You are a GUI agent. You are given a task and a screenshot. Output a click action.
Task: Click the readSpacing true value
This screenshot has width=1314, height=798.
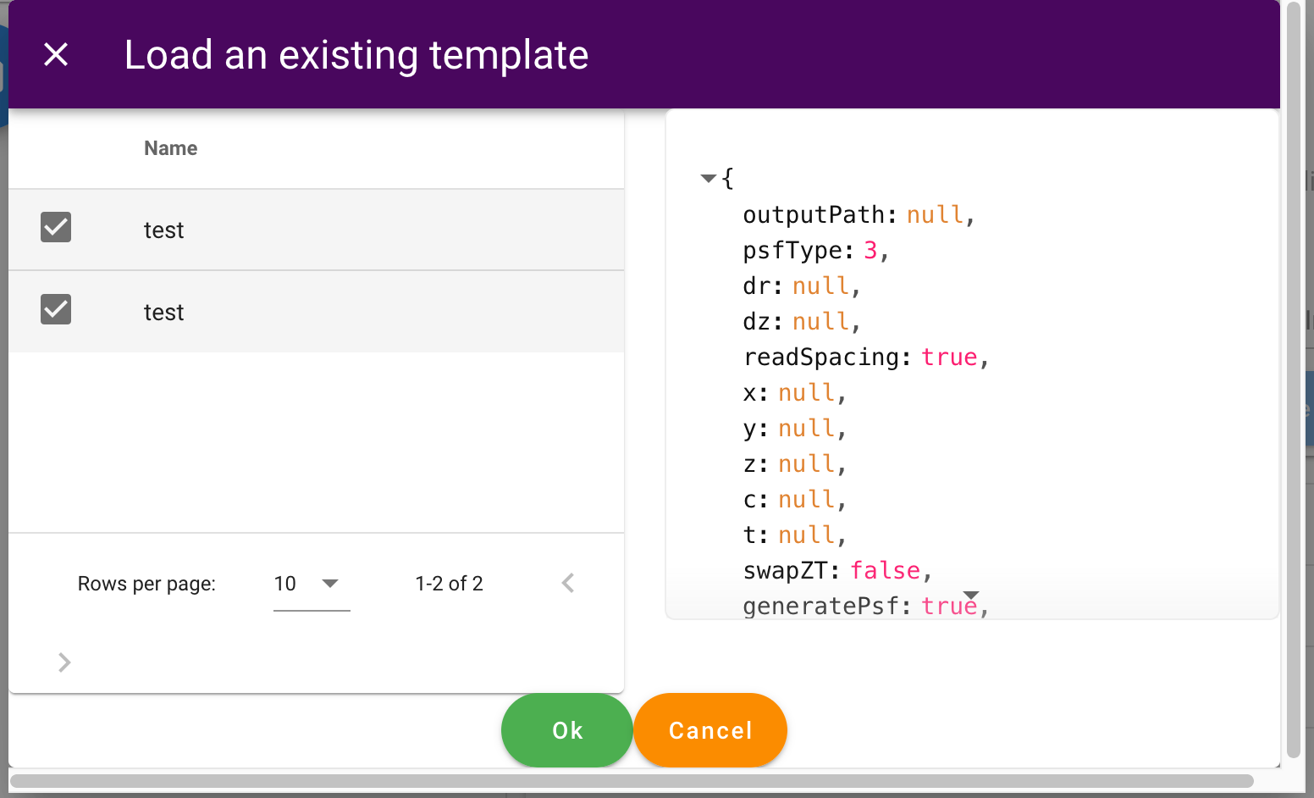pos(949,357)
